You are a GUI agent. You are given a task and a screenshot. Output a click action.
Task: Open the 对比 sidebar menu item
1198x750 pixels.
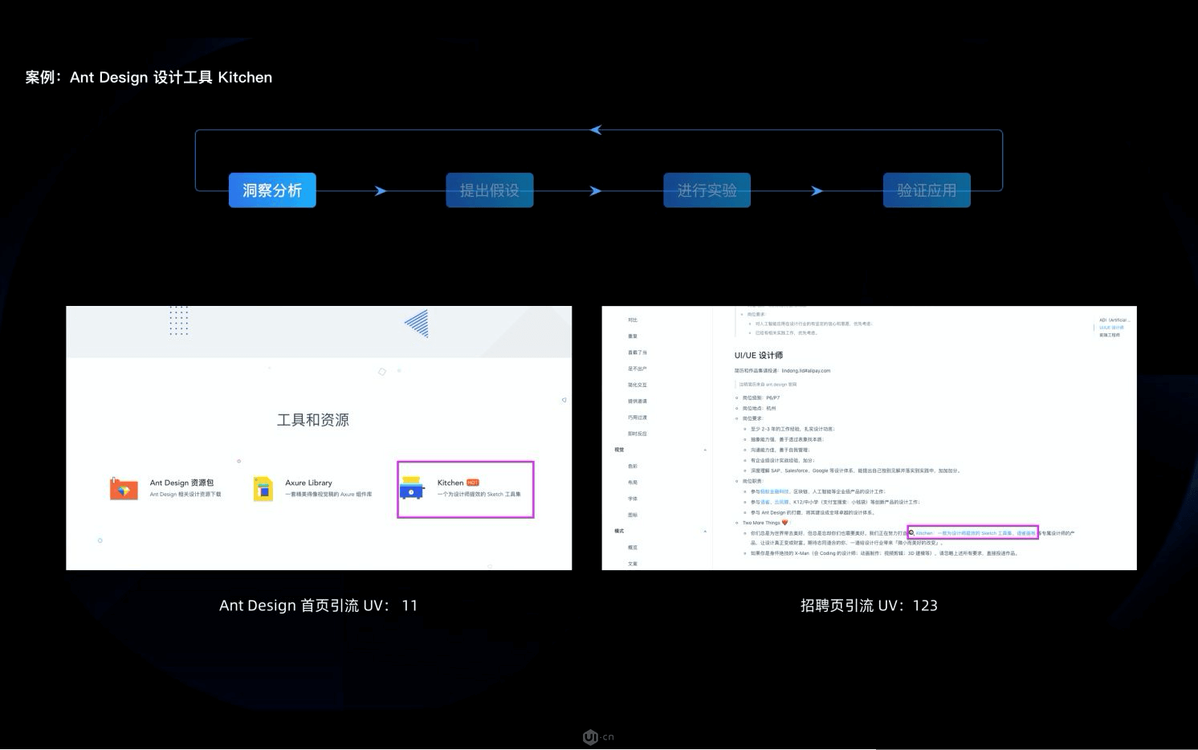click(x=633, y=320)
